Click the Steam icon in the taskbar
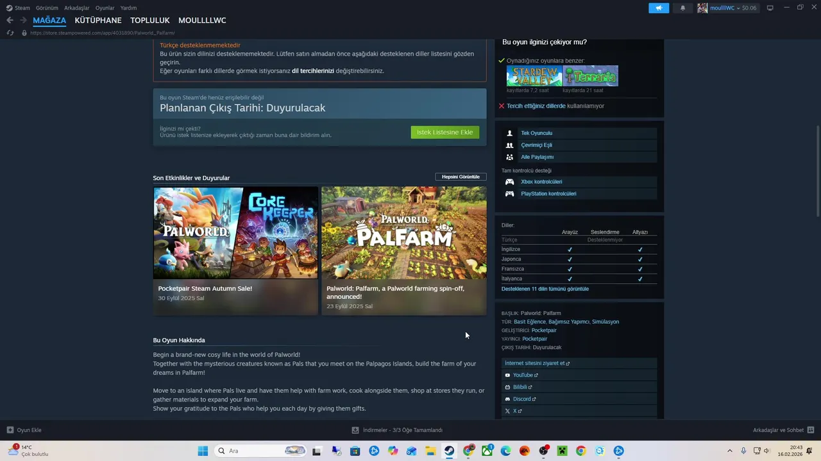 (449, 451)
